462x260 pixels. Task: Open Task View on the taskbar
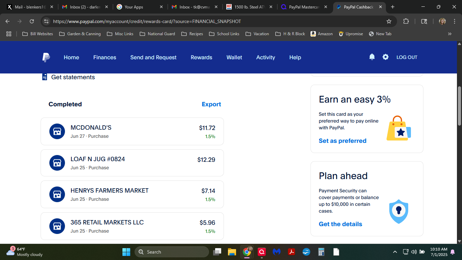coord(217,252)
